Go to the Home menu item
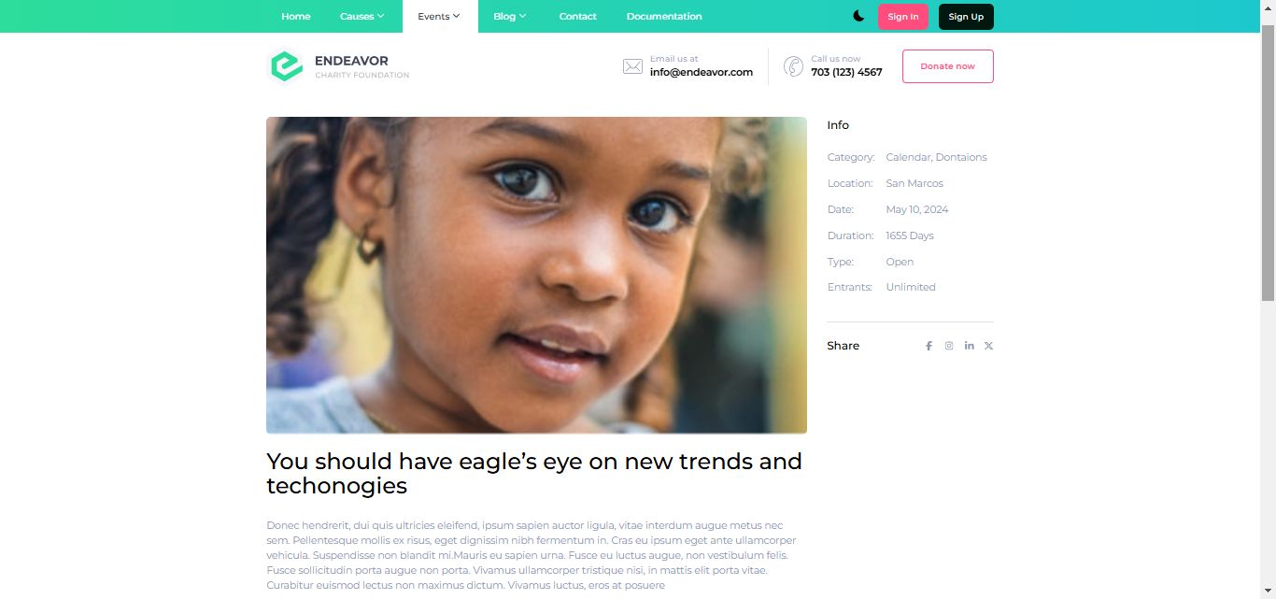1276x599 pixels. tap(296, 16)
